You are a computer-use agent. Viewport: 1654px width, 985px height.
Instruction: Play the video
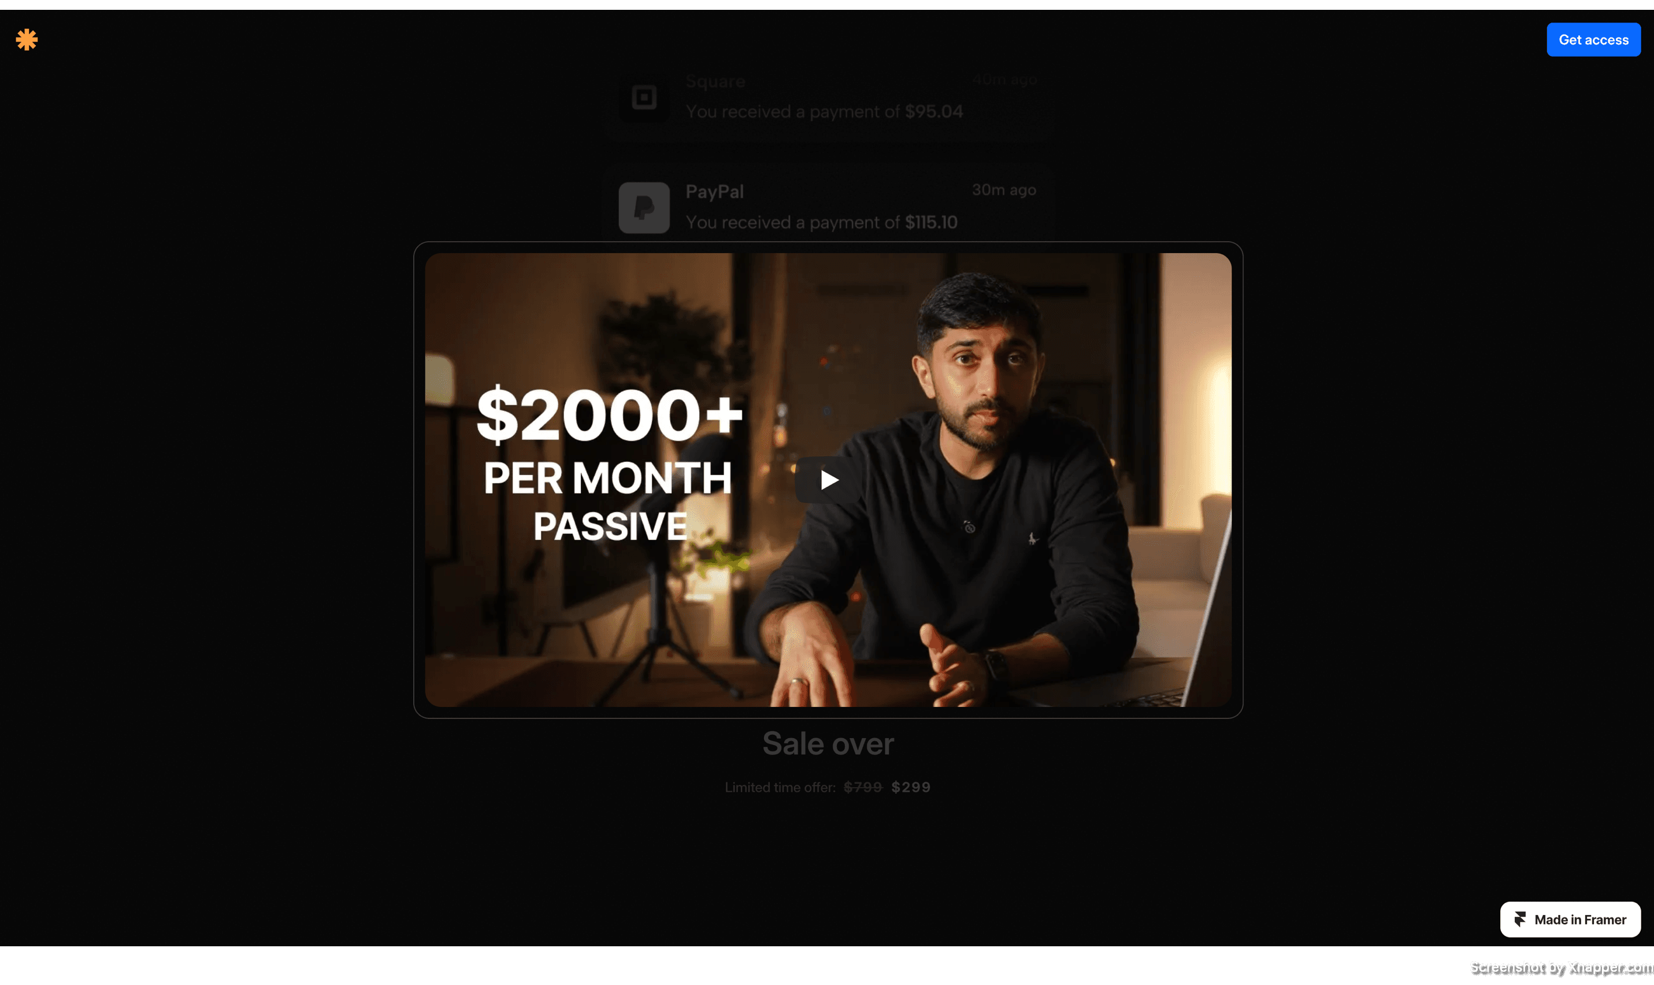click(828, 480)
